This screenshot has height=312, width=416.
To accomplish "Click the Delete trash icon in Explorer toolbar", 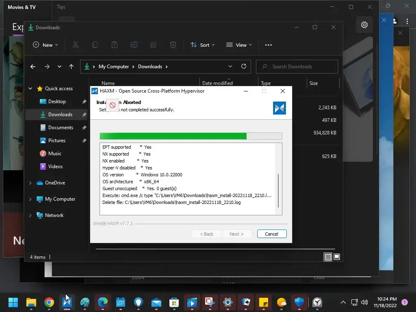I will click(x=173, y=45).
